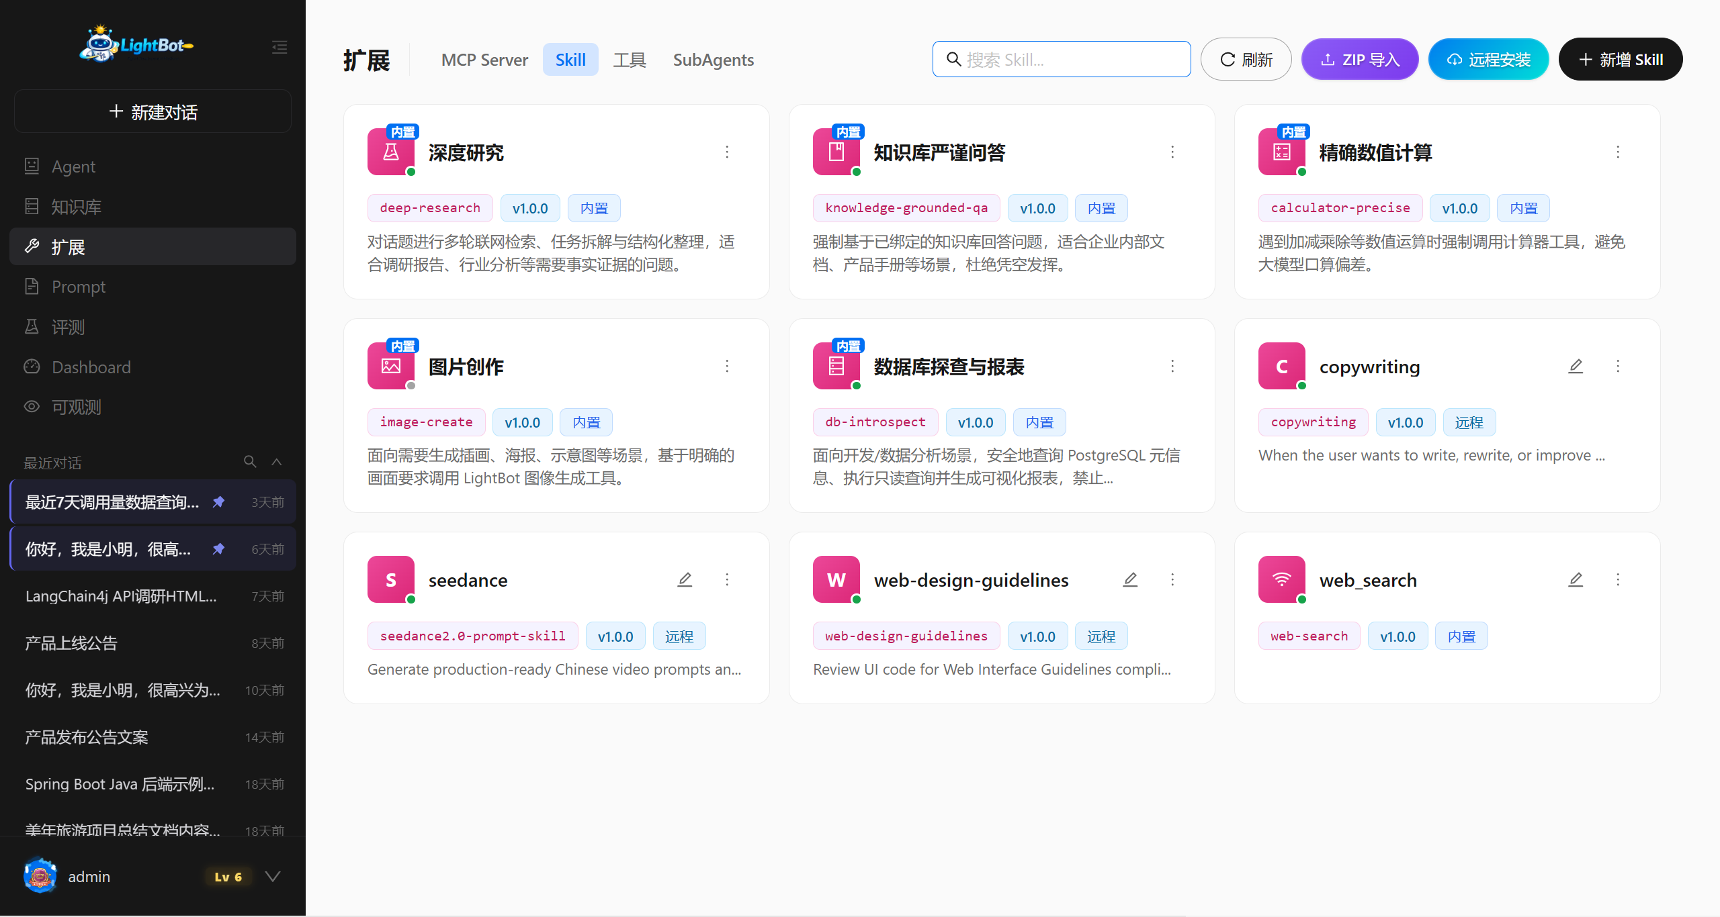This screenshot has width=1720, height=917.
Task: Open the SubAgents tab
Action: tap(714, 60)
